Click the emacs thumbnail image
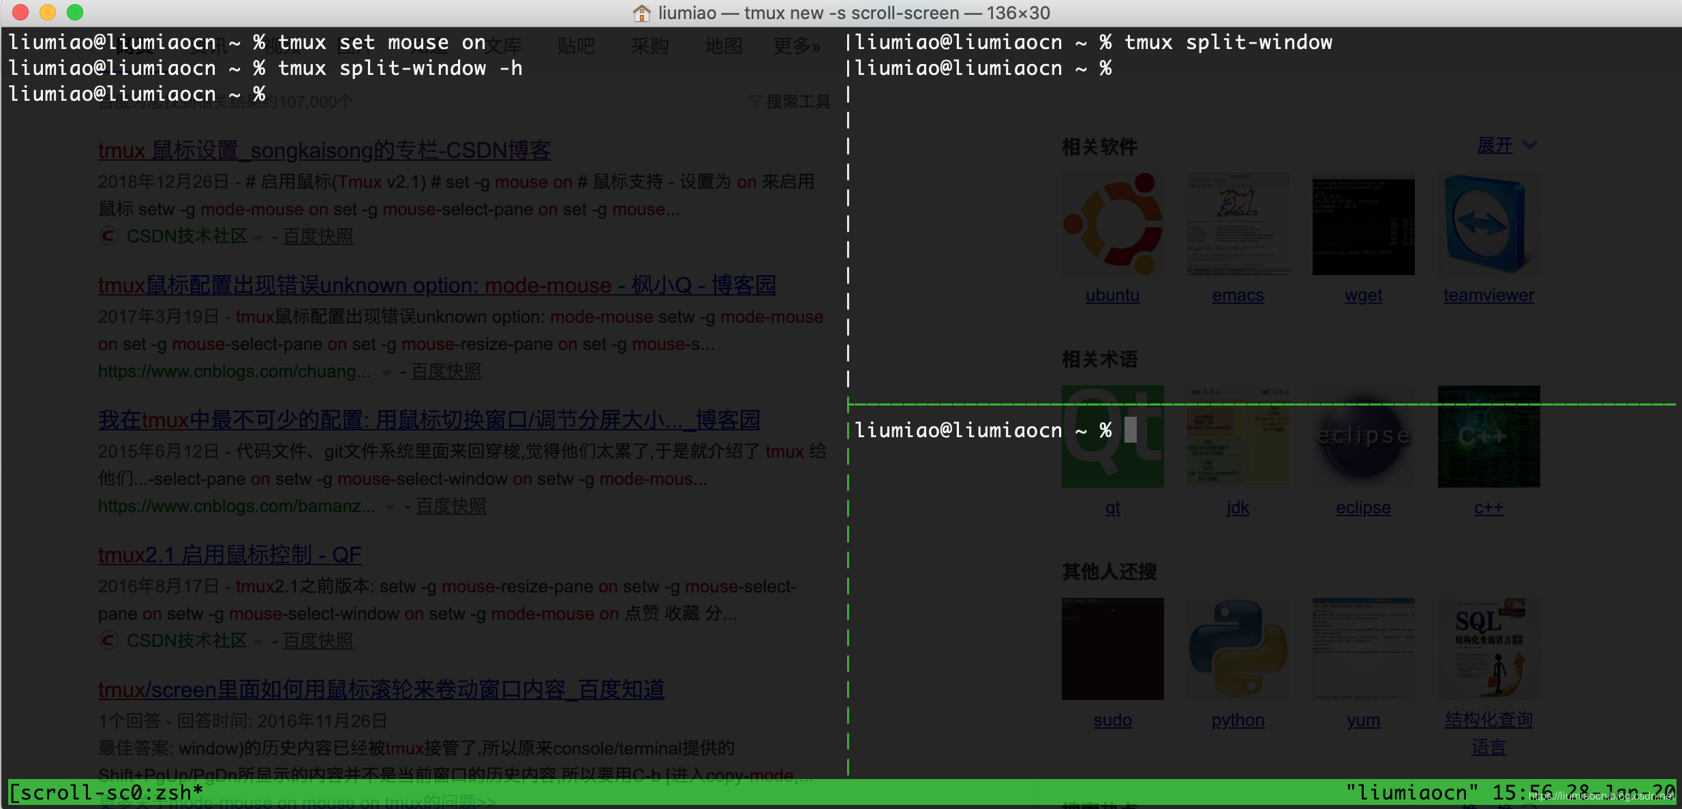Screen dimensions: 1682x809 (x=1238, y=224)
